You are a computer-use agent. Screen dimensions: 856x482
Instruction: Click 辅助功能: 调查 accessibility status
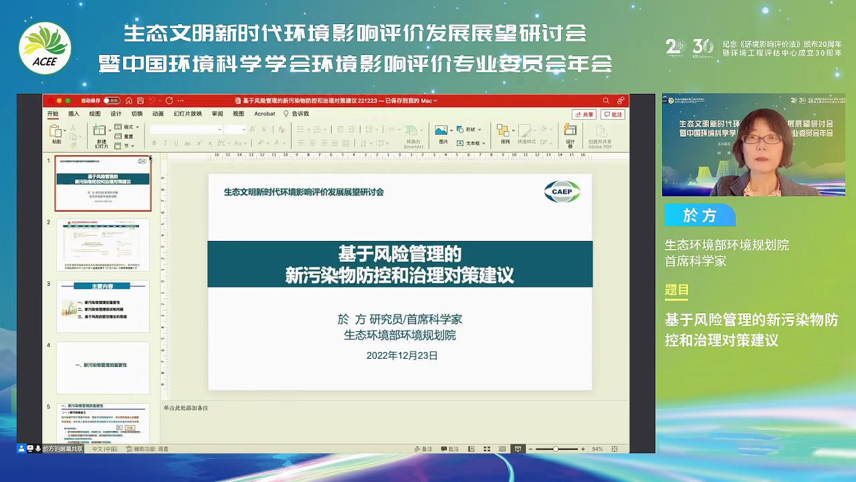click(x=147, y=449)
